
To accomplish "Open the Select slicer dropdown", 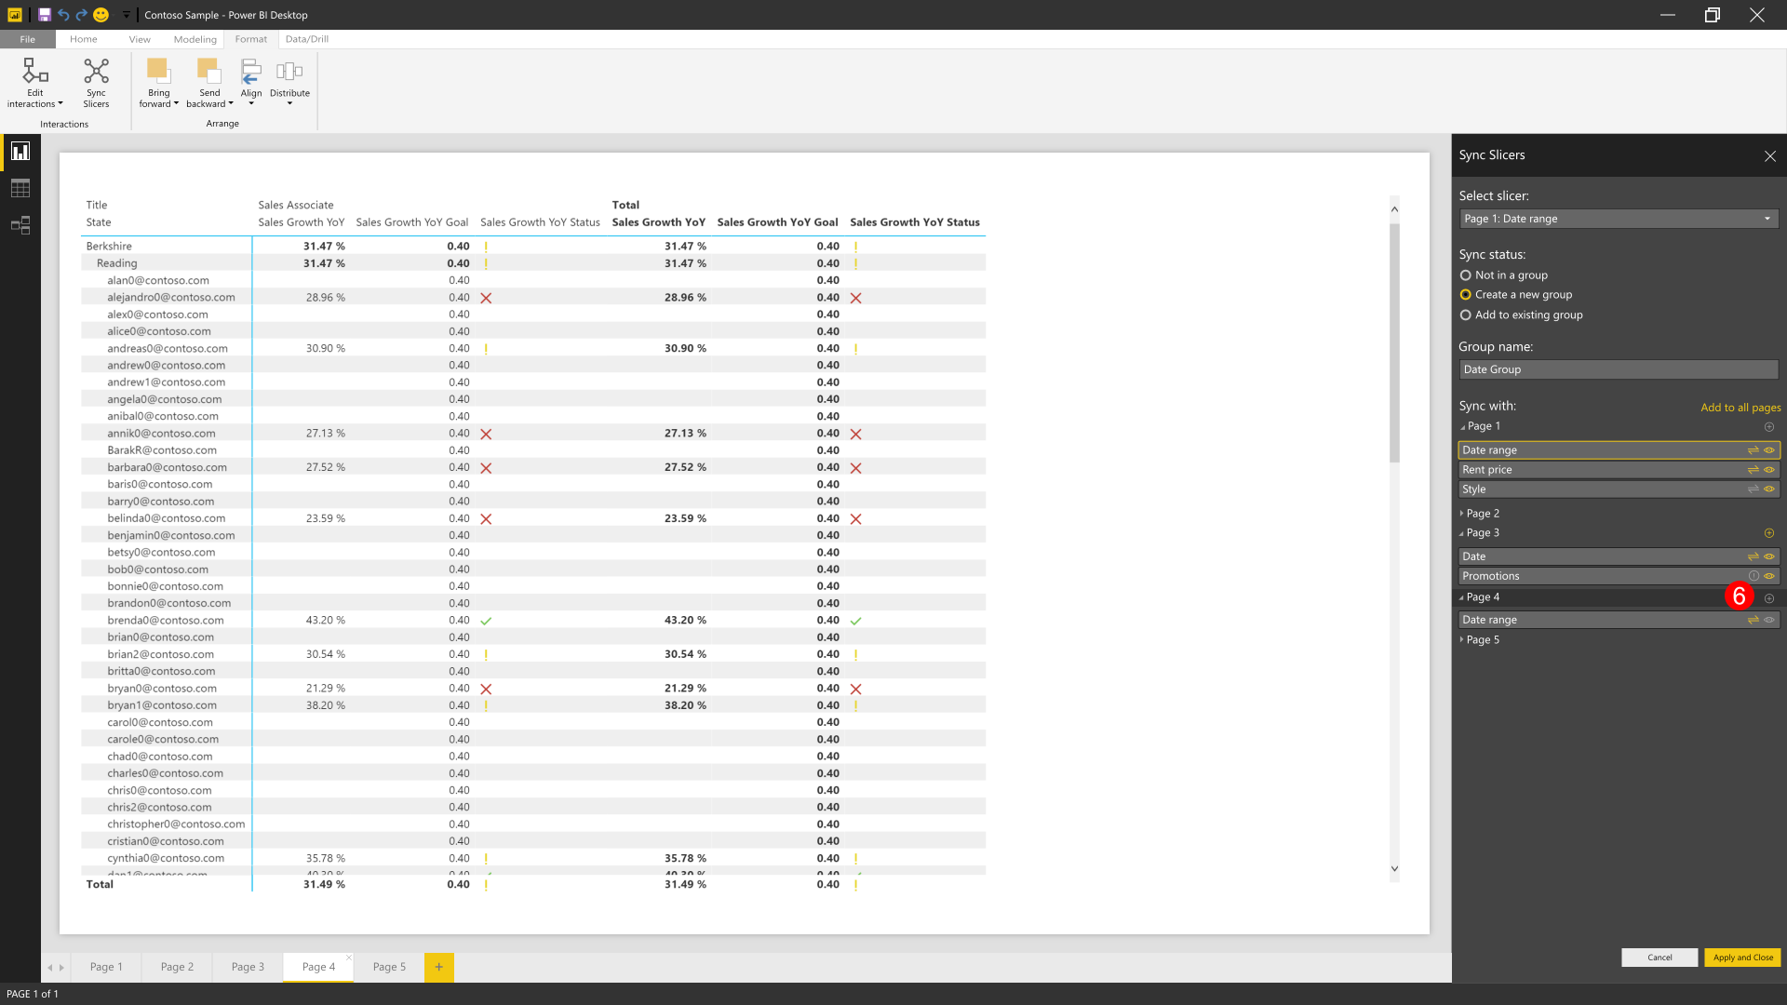I will tap(1618, 219).
